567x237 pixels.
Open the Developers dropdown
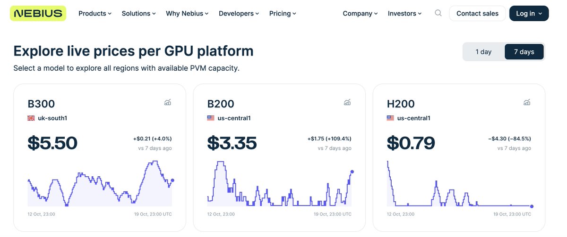pos(239,13)
